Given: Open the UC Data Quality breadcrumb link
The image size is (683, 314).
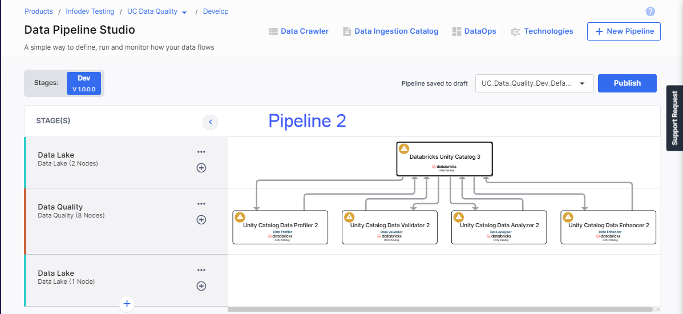Looking at the screenshot, I should pos(152,12).
